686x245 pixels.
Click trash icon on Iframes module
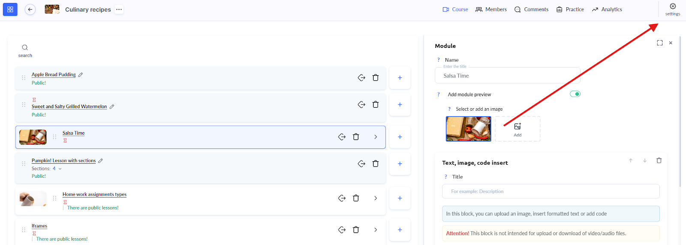tap(356, 230)
